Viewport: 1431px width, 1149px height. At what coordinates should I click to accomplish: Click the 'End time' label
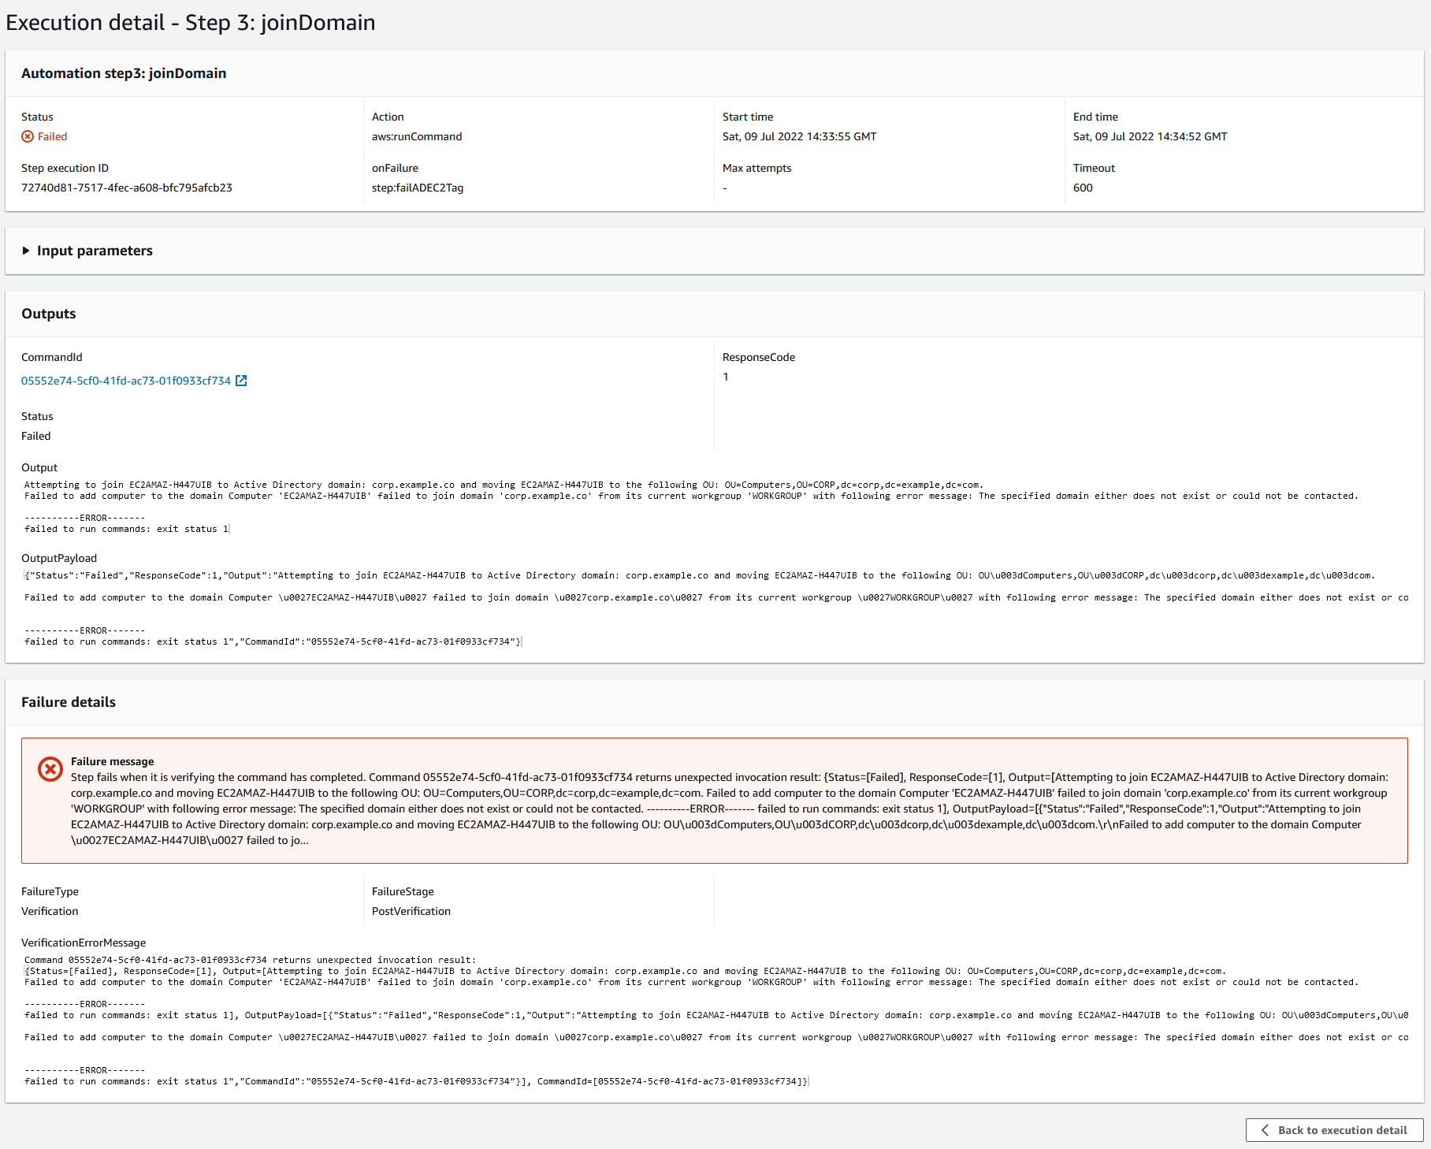(x=1096, y=117)
